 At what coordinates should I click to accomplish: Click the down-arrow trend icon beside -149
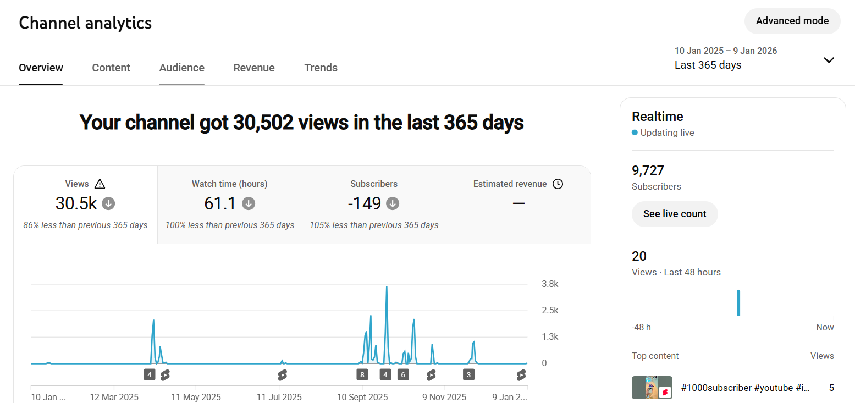[x=393, y=204]
